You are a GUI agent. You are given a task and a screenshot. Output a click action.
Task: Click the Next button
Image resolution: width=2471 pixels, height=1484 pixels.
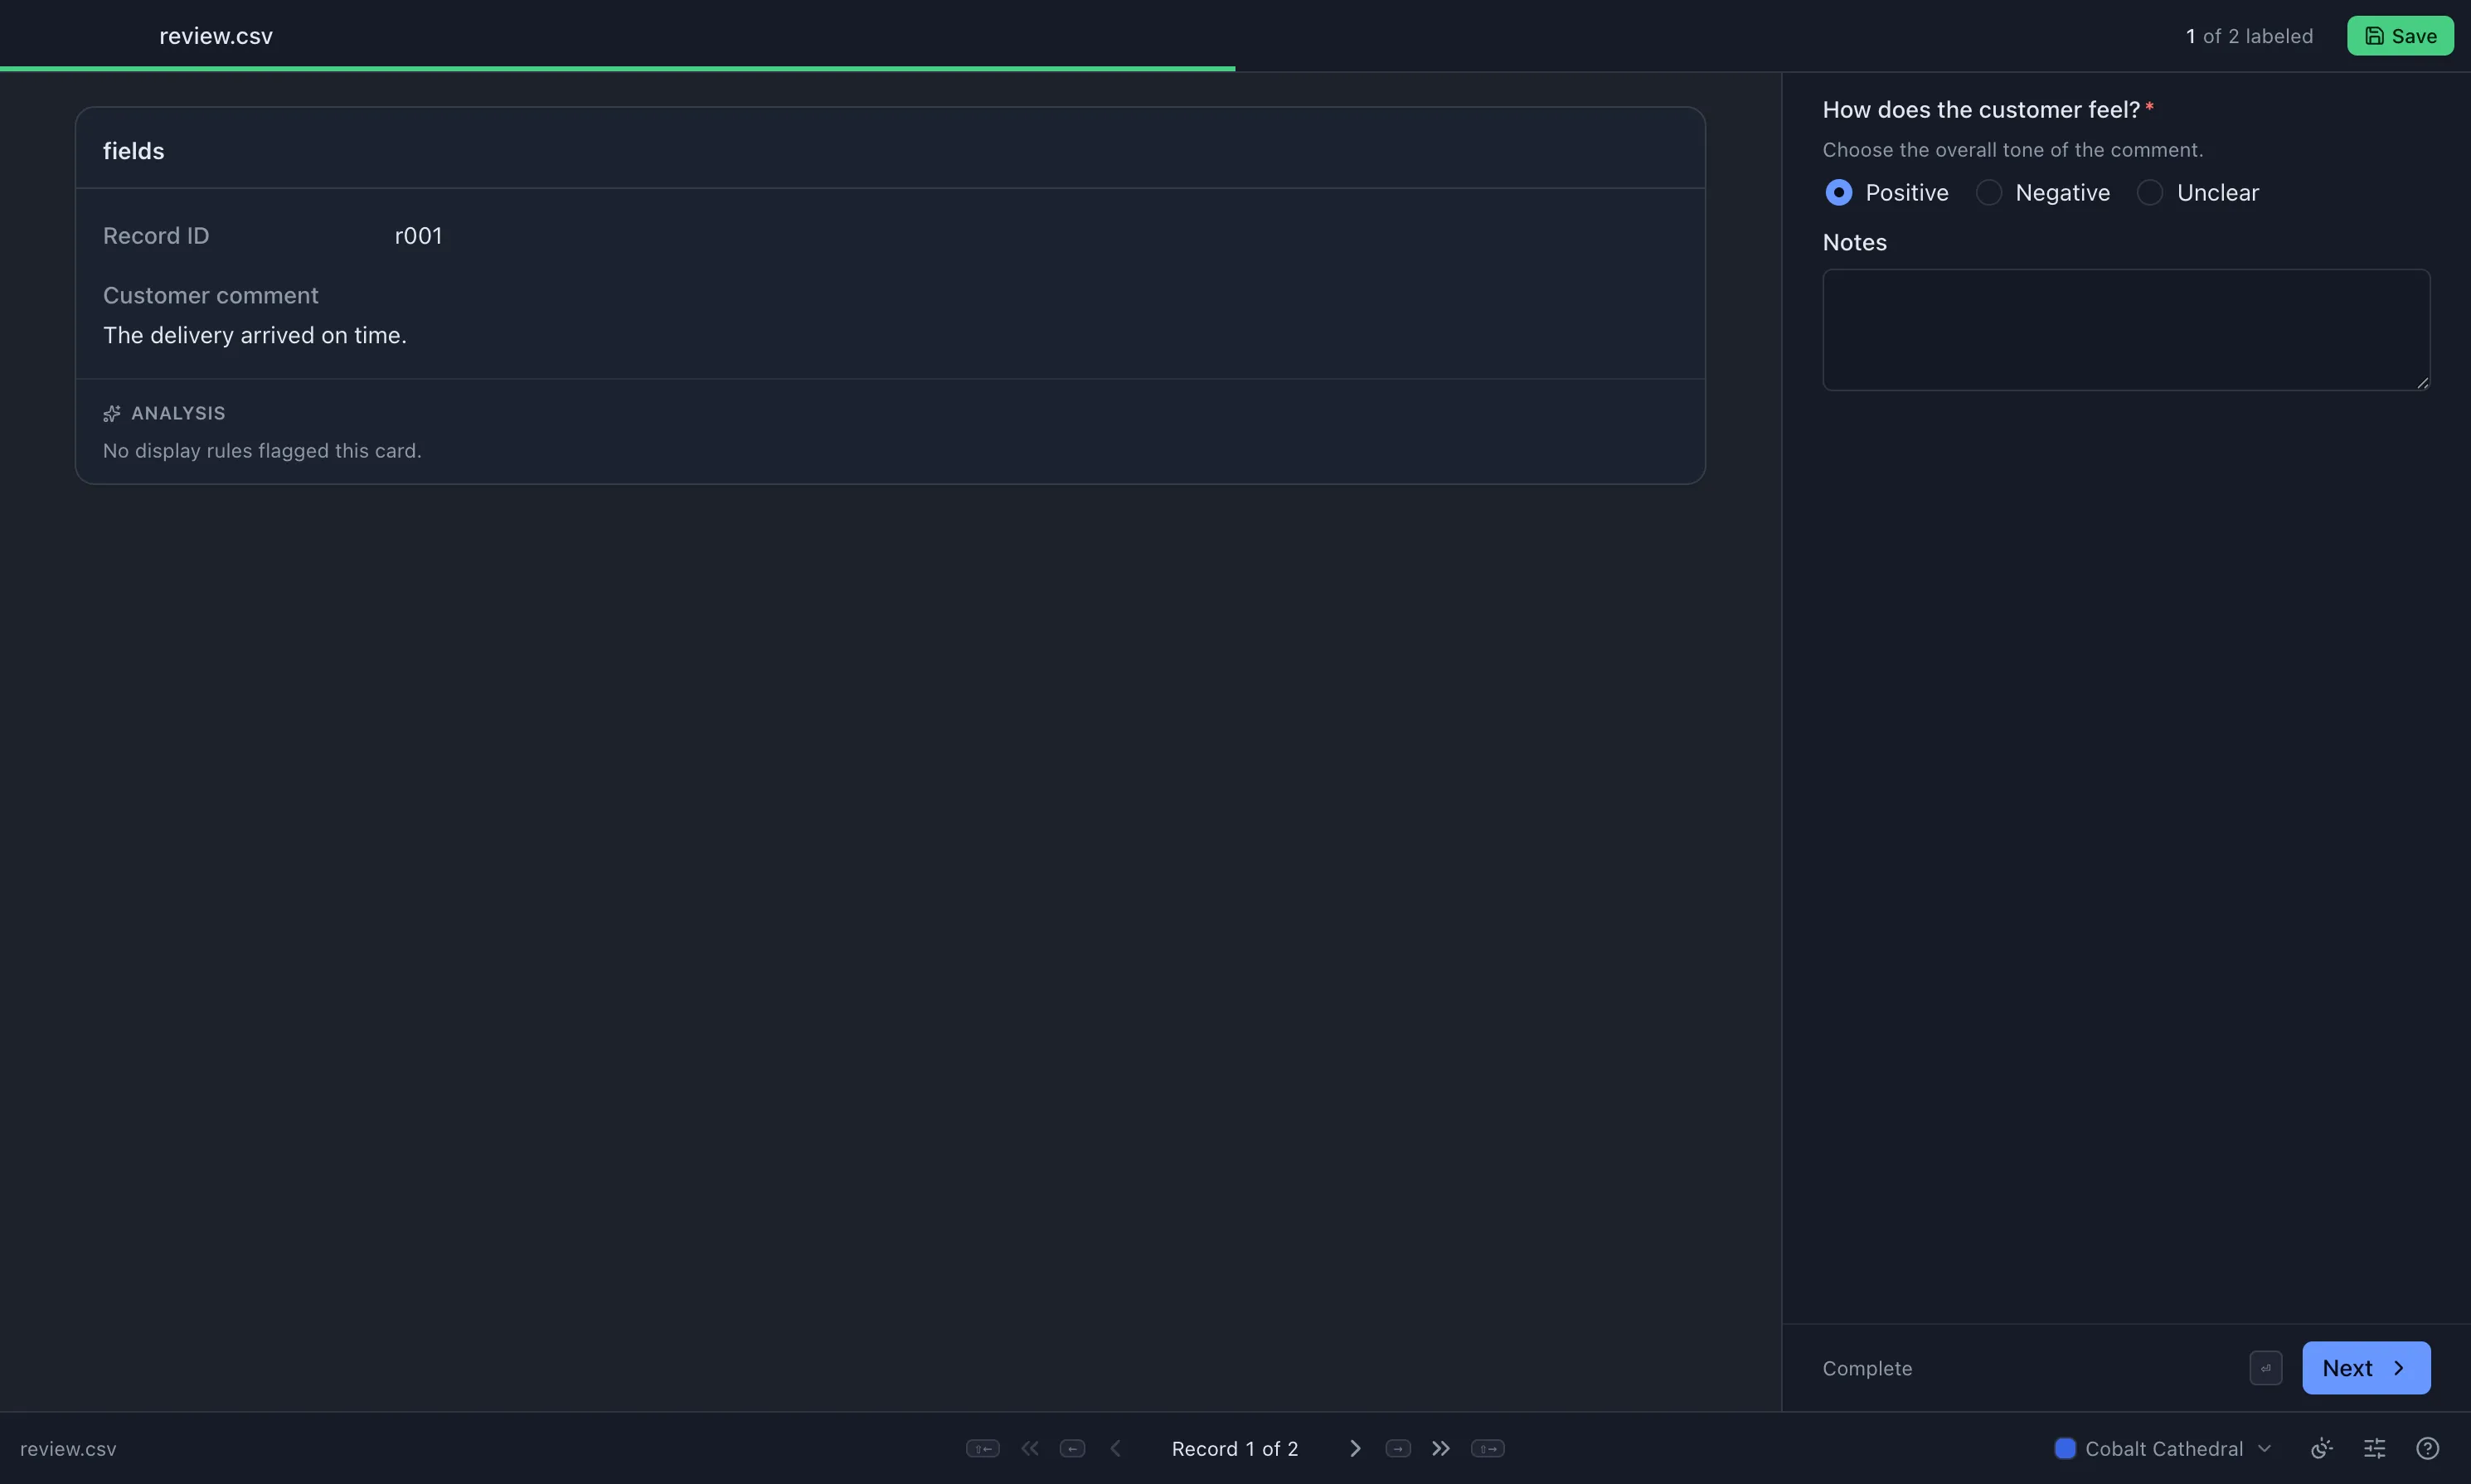[2365, 1367]
